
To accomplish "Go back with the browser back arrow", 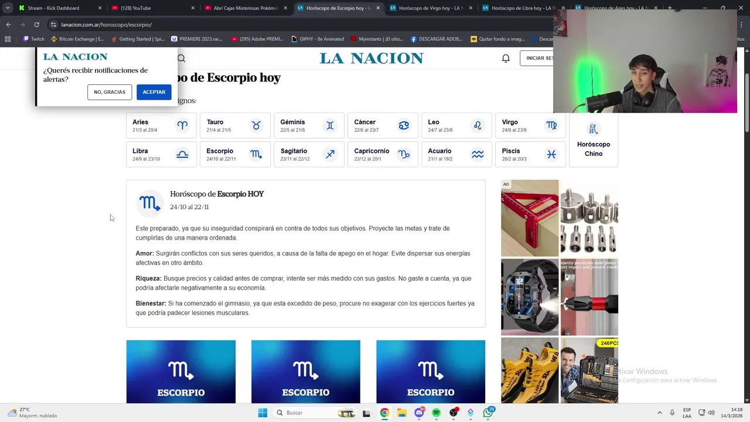I will point(8,25).
